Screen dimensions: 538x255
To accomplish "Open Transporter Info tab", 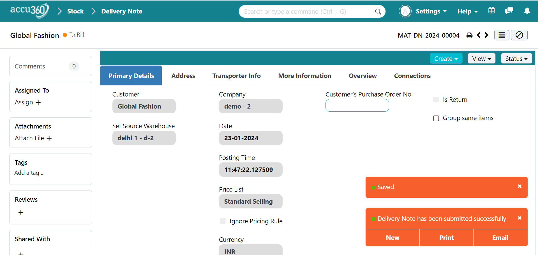I will 236,76.
